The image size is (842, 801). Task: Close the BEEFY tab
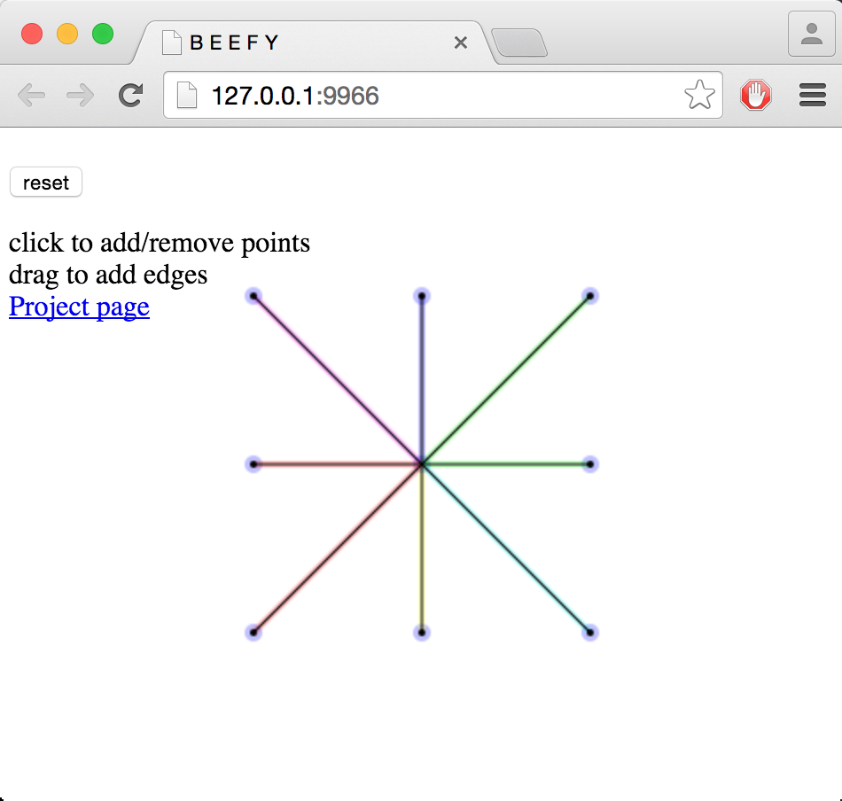[460, 43]
